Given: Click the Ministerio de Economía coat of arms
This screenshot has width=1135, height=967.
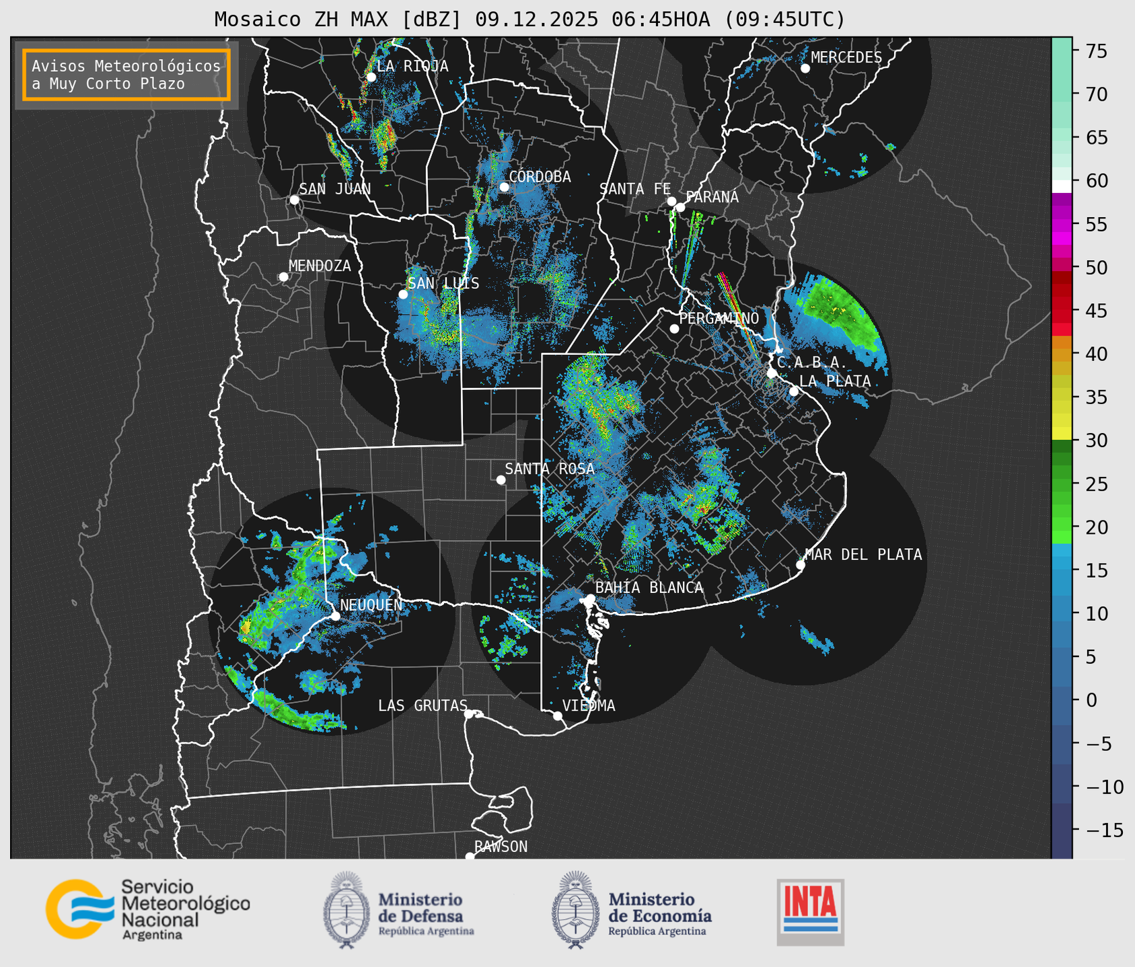Looking at the screenshot, I should coord(575,910).
